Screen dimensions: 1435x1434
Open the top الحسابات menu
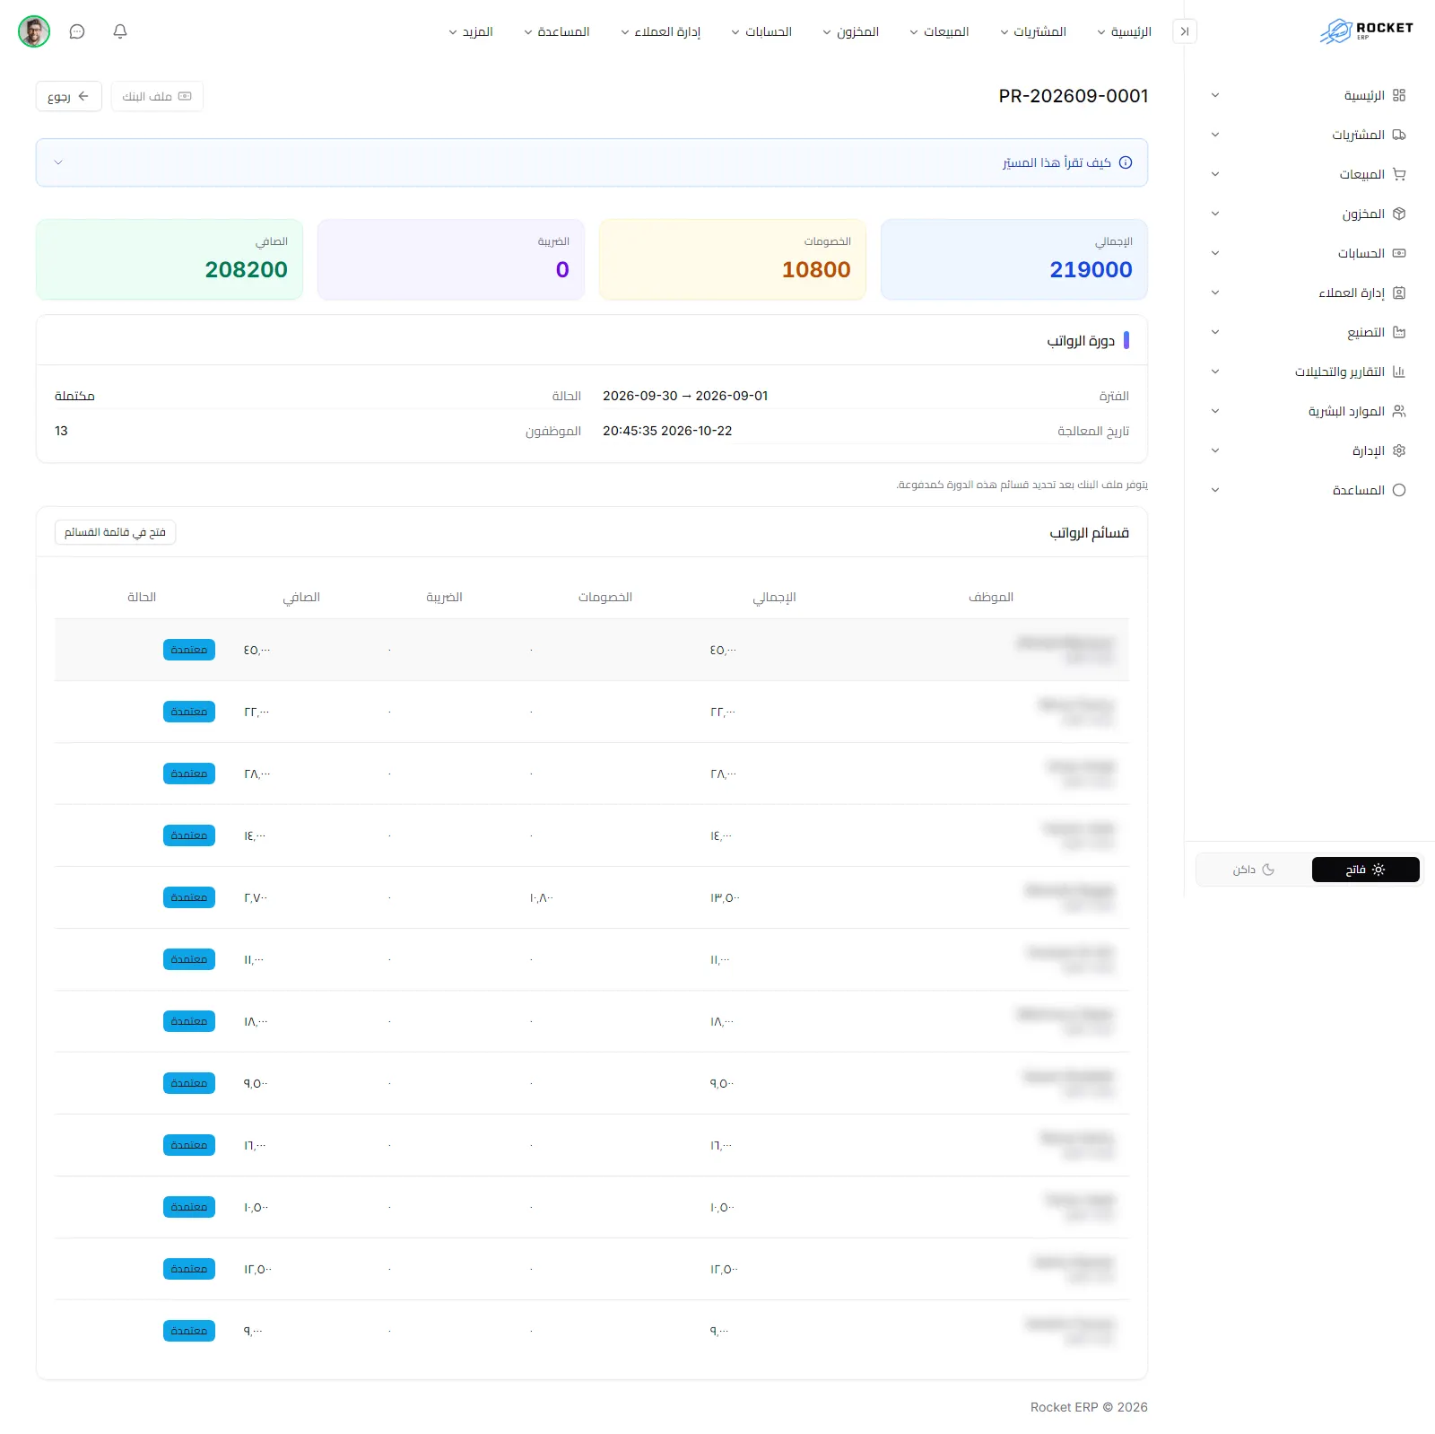tap(761, 31)
